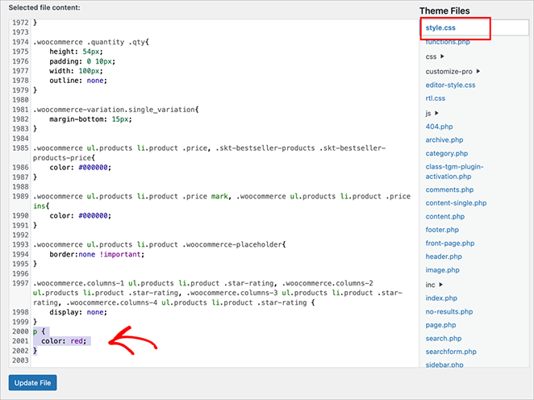Open header.php template file
Screen dimensions: 534x400
(444, 256)
